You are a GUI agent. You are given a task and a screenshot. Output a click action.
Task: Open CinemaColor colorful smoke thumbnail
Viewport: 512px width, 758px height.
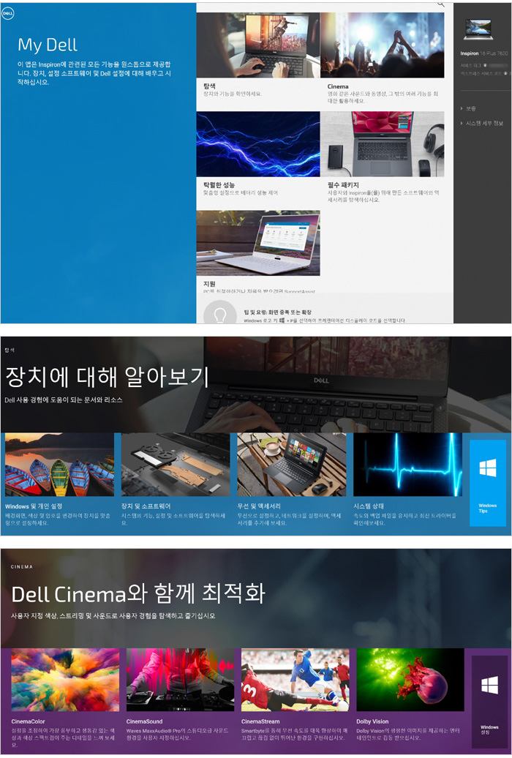coord(65,680)
